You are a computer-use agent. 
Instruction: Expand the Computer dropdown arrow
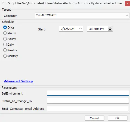coord(127,15)
